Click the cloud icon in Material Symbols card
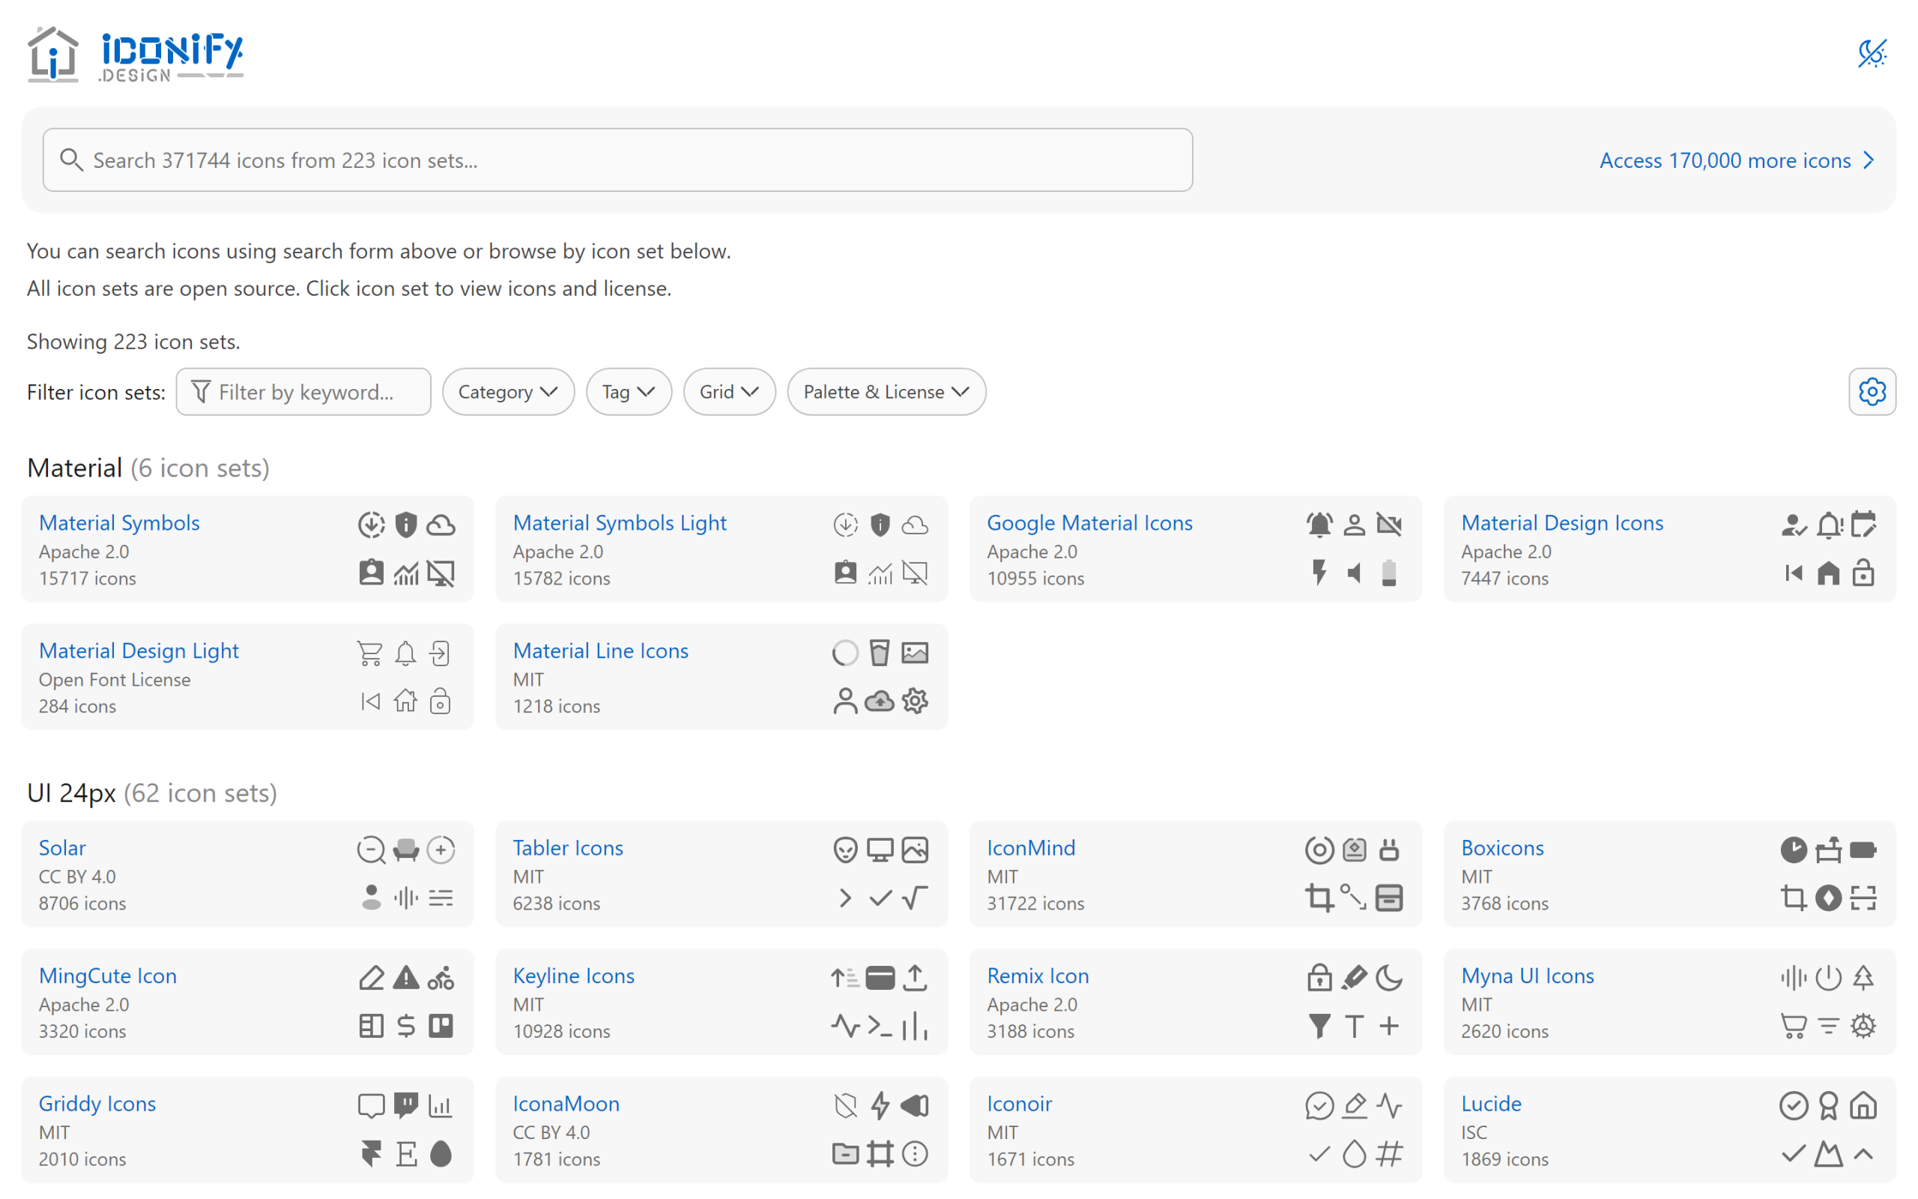1918x1199 pixels. pos(441,525)
